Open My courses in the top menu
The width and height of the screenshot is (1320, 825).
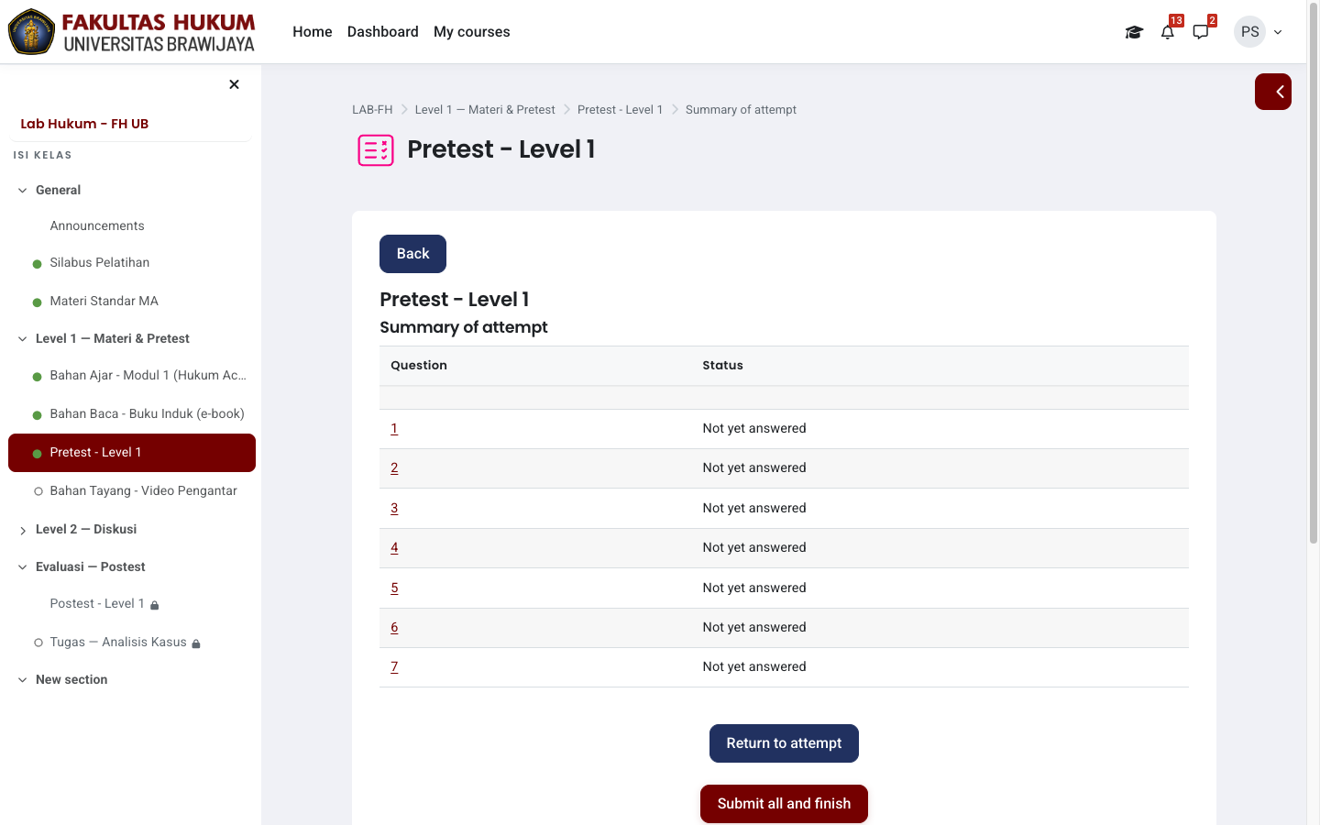click(471, 32)
